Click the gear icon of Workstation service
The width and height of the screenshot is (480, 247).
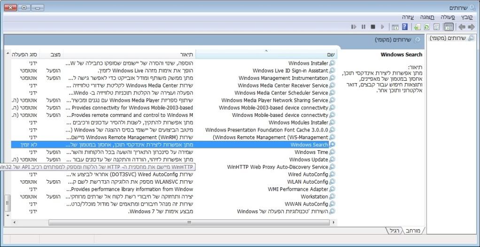332,196
